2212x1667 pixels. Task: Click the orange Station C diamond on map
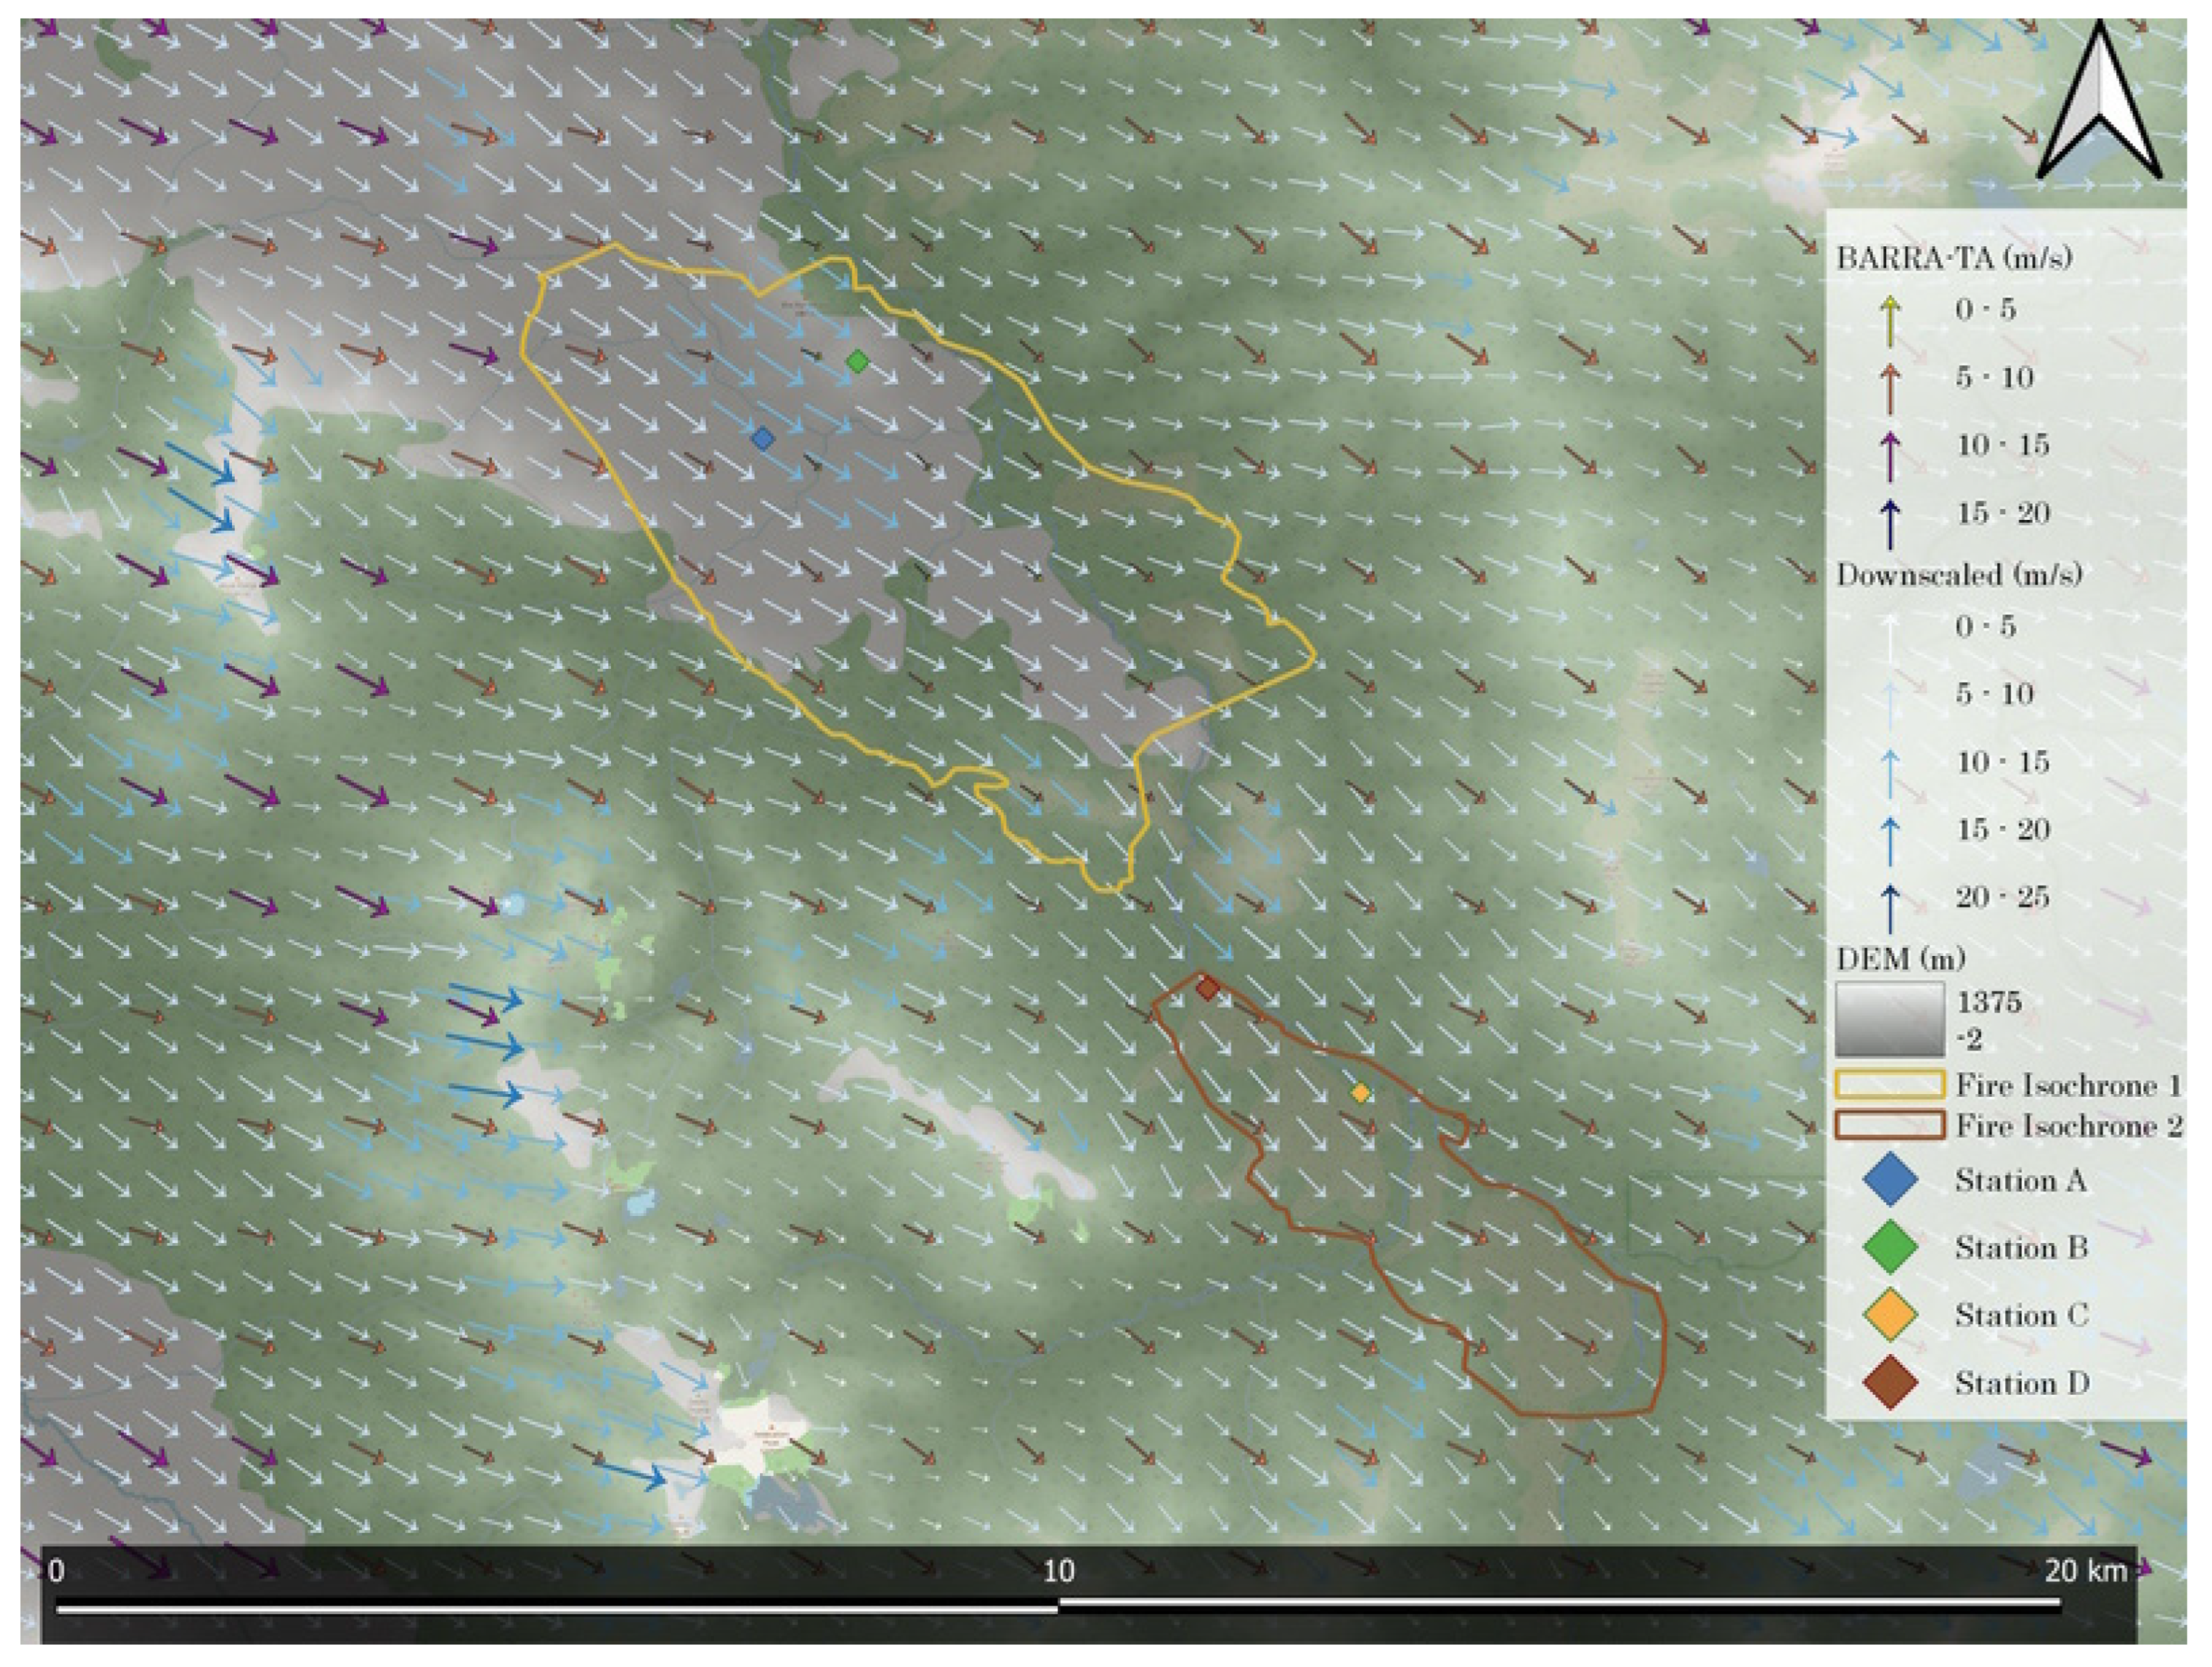coord(1360,1093)
